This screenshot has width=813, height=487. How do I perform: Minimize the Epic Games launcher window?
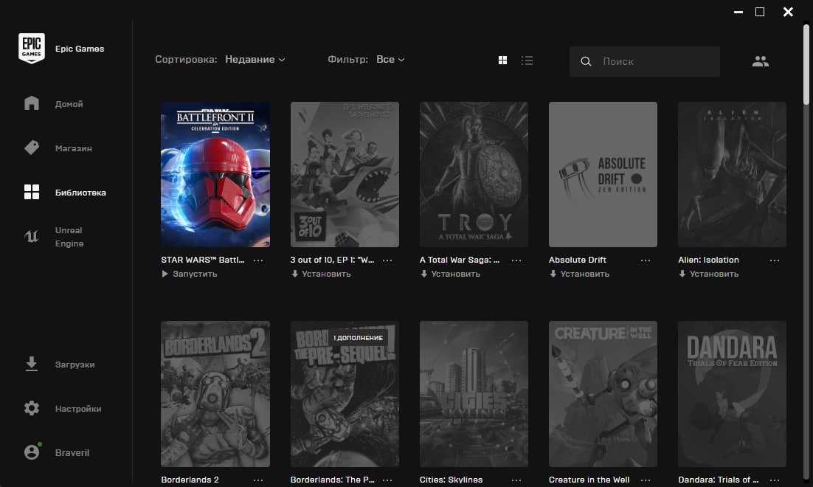pos(738,12)
